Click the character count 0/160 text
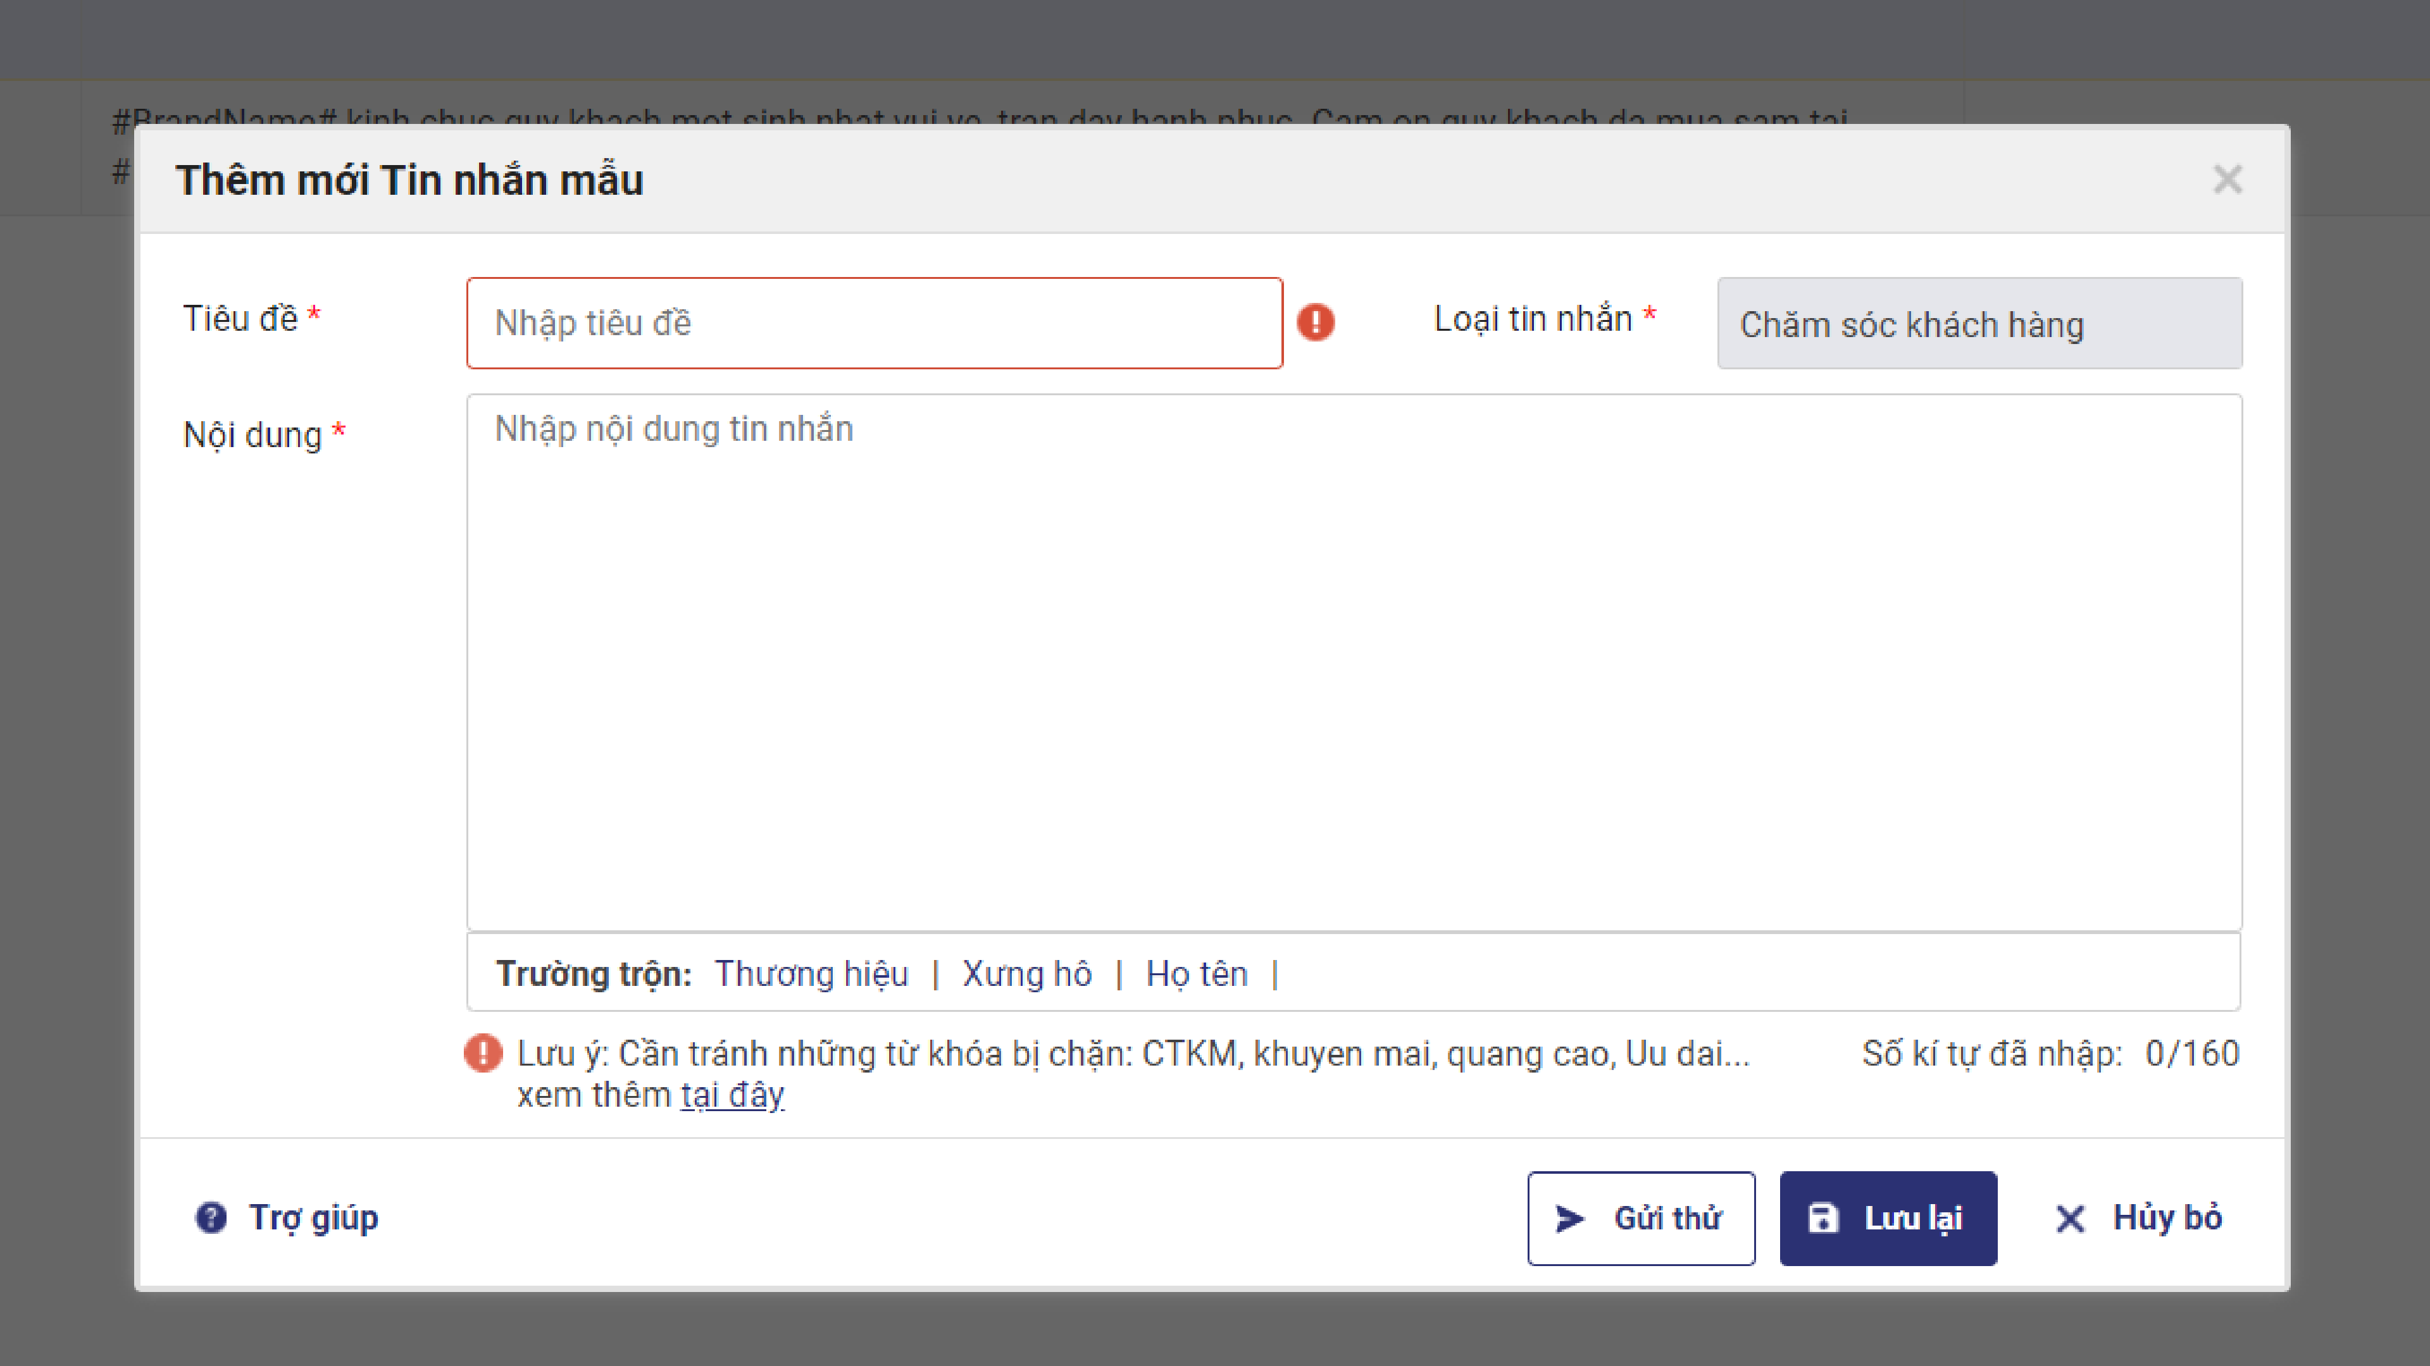The image size is (2430, 1366). click(x=2191, y=1053)
